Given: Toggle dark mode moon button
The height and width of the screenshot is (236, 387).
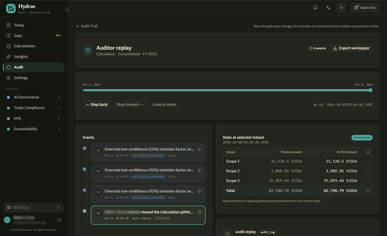Looking at the screenshot, I should [x=341, y=8].
